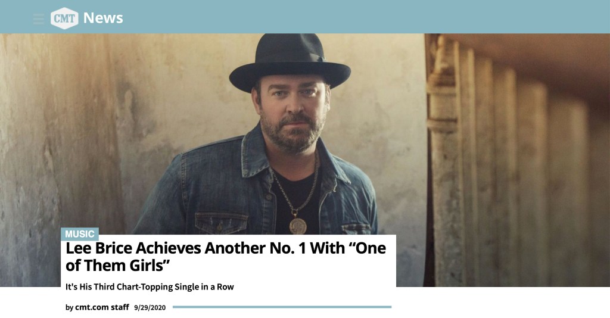Open the News section title
This screenshot has height=318, width=610.
click(x=103, y=18)
